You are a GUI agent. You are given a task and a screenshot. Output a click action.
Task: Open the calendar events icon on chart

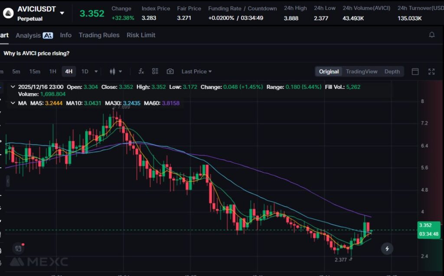(18, 248)
